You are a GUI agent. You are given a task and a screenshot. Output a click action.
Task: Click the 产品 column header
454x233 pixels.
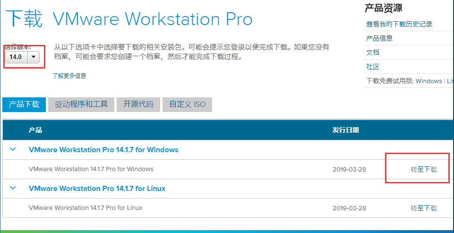[x=35, y=130]
